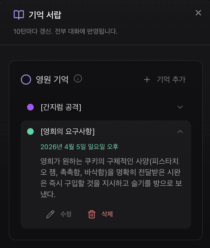Click the red trash can icon
The height and width of the screenshot is (248, 210).
coord(92,214)
